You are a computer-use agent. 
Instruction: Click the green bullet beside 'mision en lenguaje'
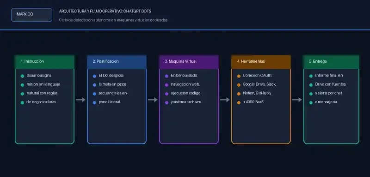22,85
